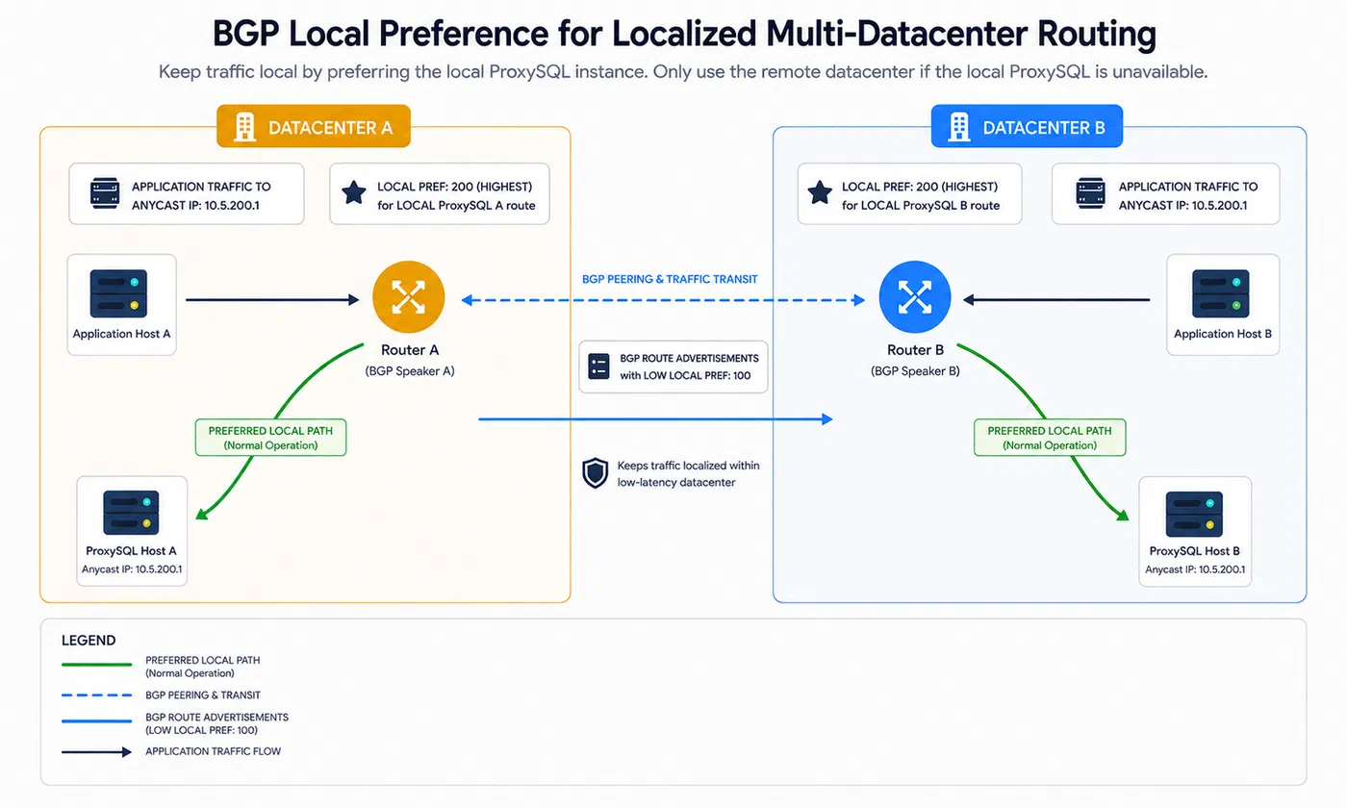
Task: Click 'Keeps traffic localized within' text
Action: [x=689, y=466]
